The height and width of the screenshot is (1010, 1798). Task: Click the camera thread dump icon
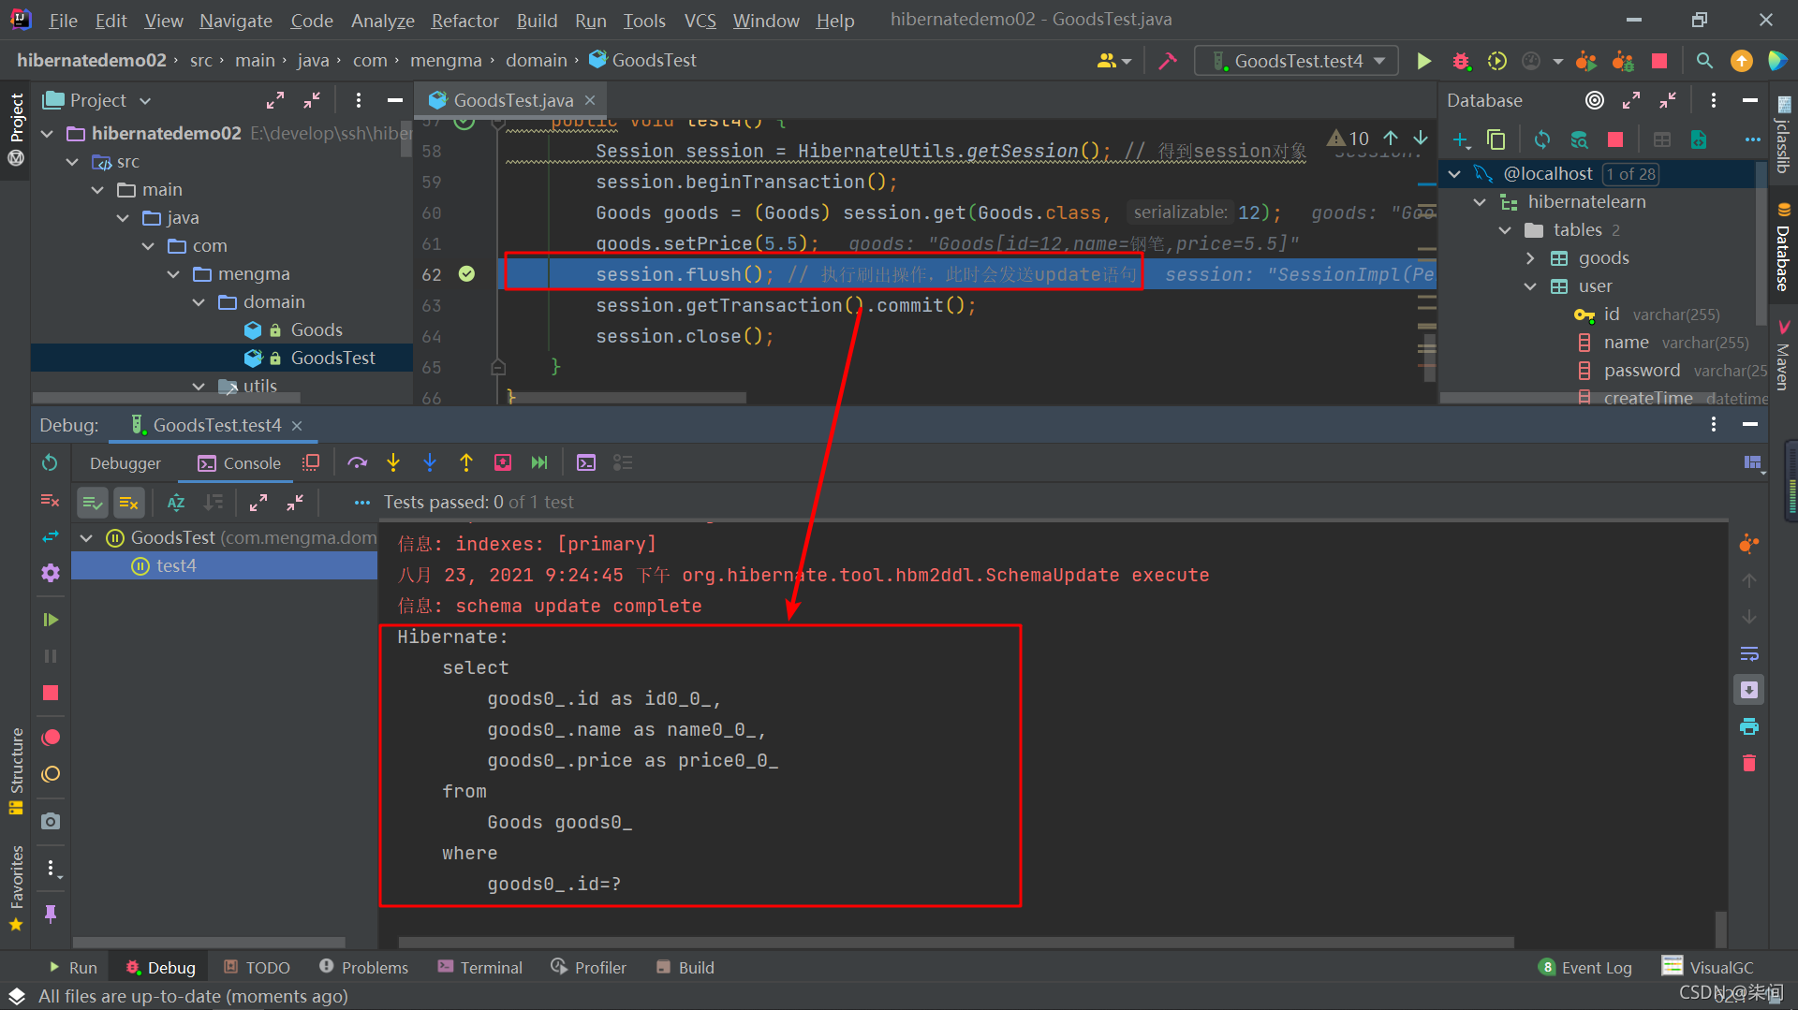51,821
